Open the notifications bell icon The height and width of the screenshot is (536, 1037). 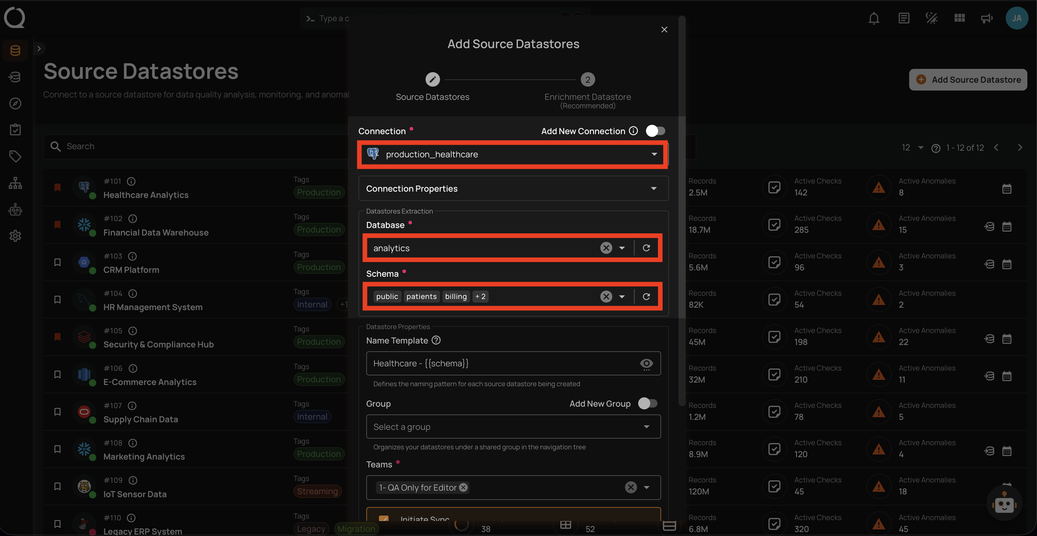[x=874, y=18]
